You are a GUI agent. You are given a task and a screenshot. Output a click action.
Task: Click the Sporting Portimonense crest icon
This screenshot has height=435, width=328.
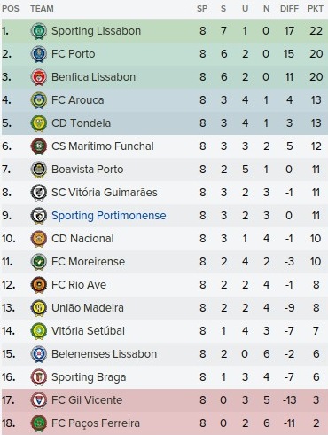point(39,216)
